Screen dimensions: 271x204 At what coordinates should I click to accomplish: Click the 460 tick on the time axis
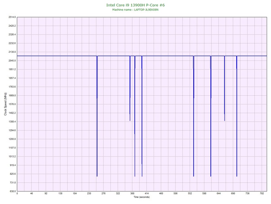click(x=161, y=193)
